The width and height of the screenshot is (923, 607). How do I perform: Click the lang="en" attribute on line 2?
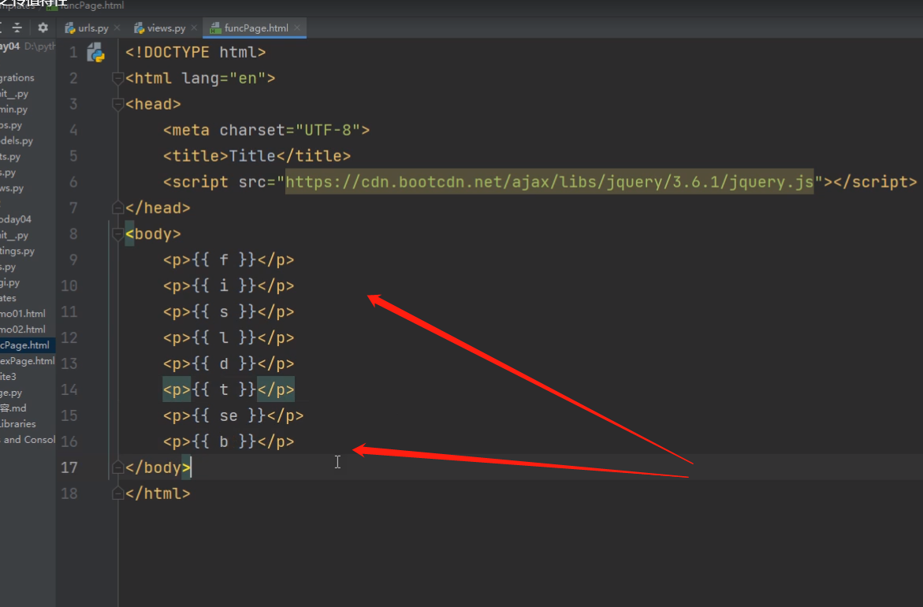point(224,78)
